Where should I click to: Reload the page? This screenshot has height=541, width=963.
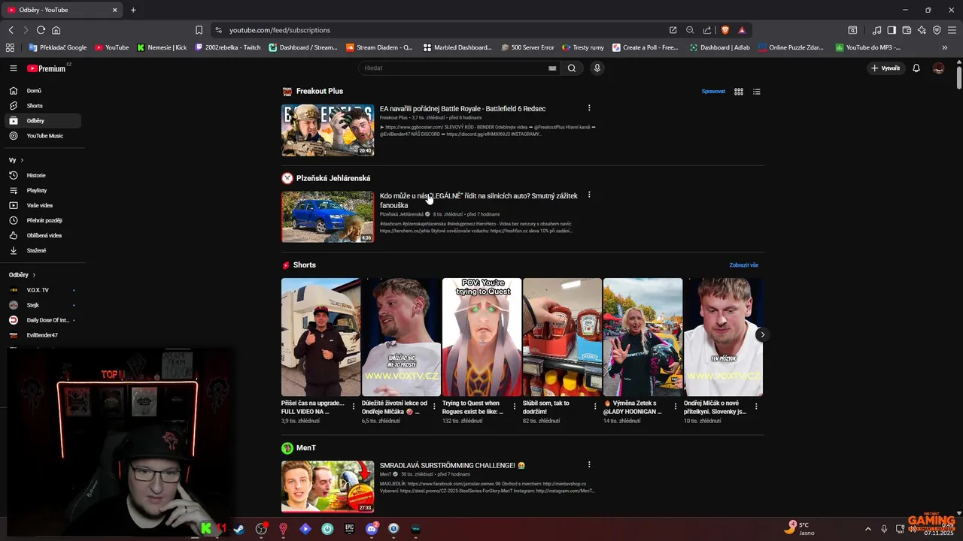41,30
